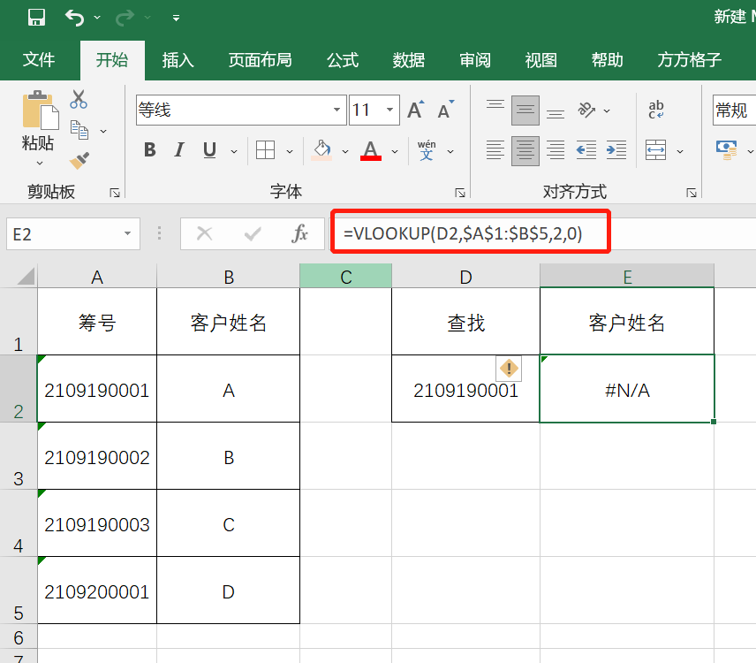This screenshot has height=663, width=756.
Task: Apply the red font color swatch
Action: pos(371,149)
